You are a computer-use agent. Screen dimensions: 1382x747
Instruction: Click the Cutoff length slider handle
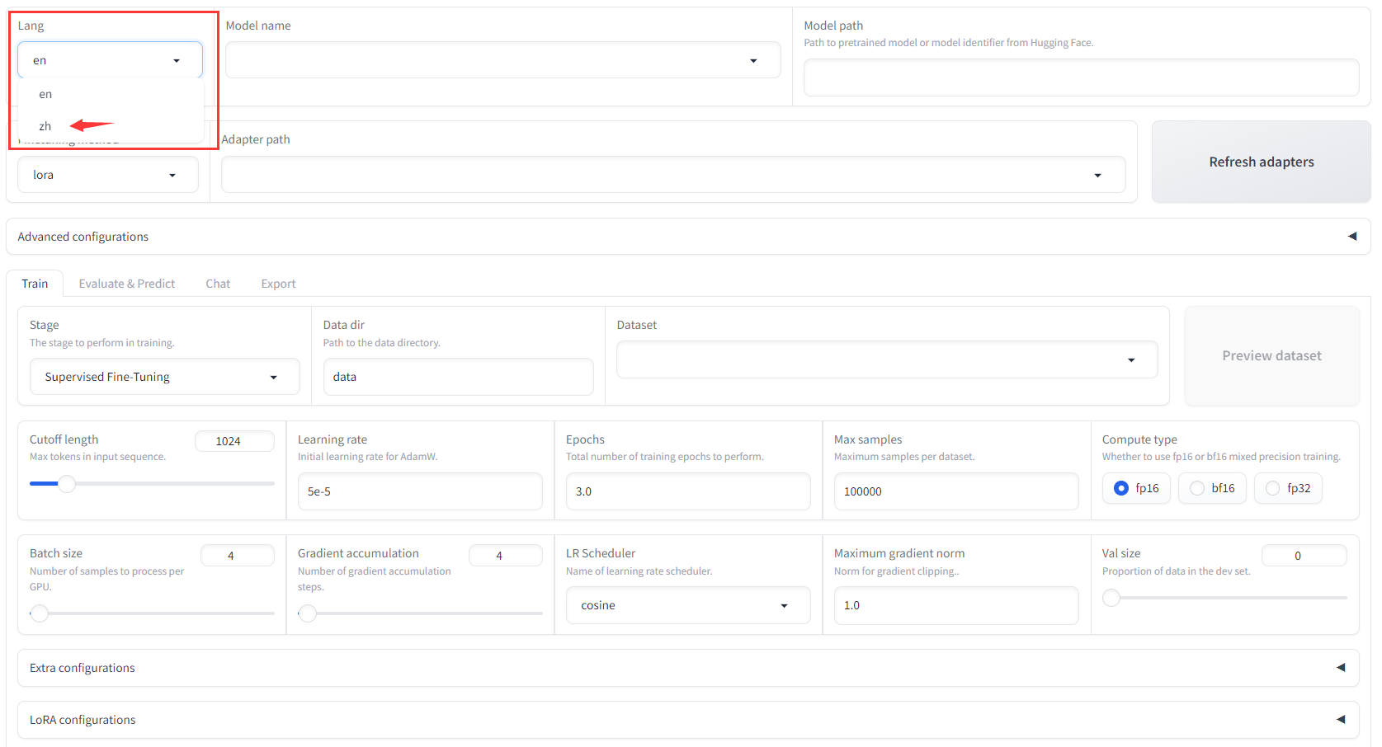(67, 483)
